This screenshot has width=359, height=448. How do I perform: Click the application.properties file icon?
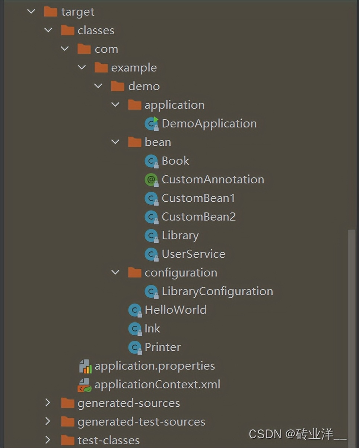[85, 366]
